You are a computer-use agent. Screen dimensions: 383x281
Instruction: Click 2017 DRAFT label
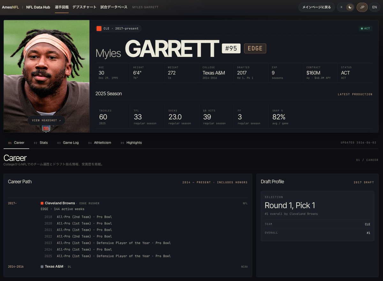point(364,182)
